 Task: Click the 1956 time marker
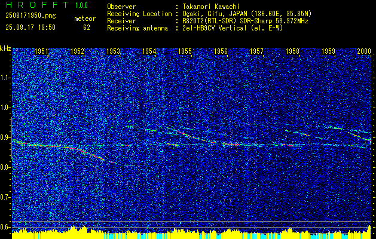[221, 51]
